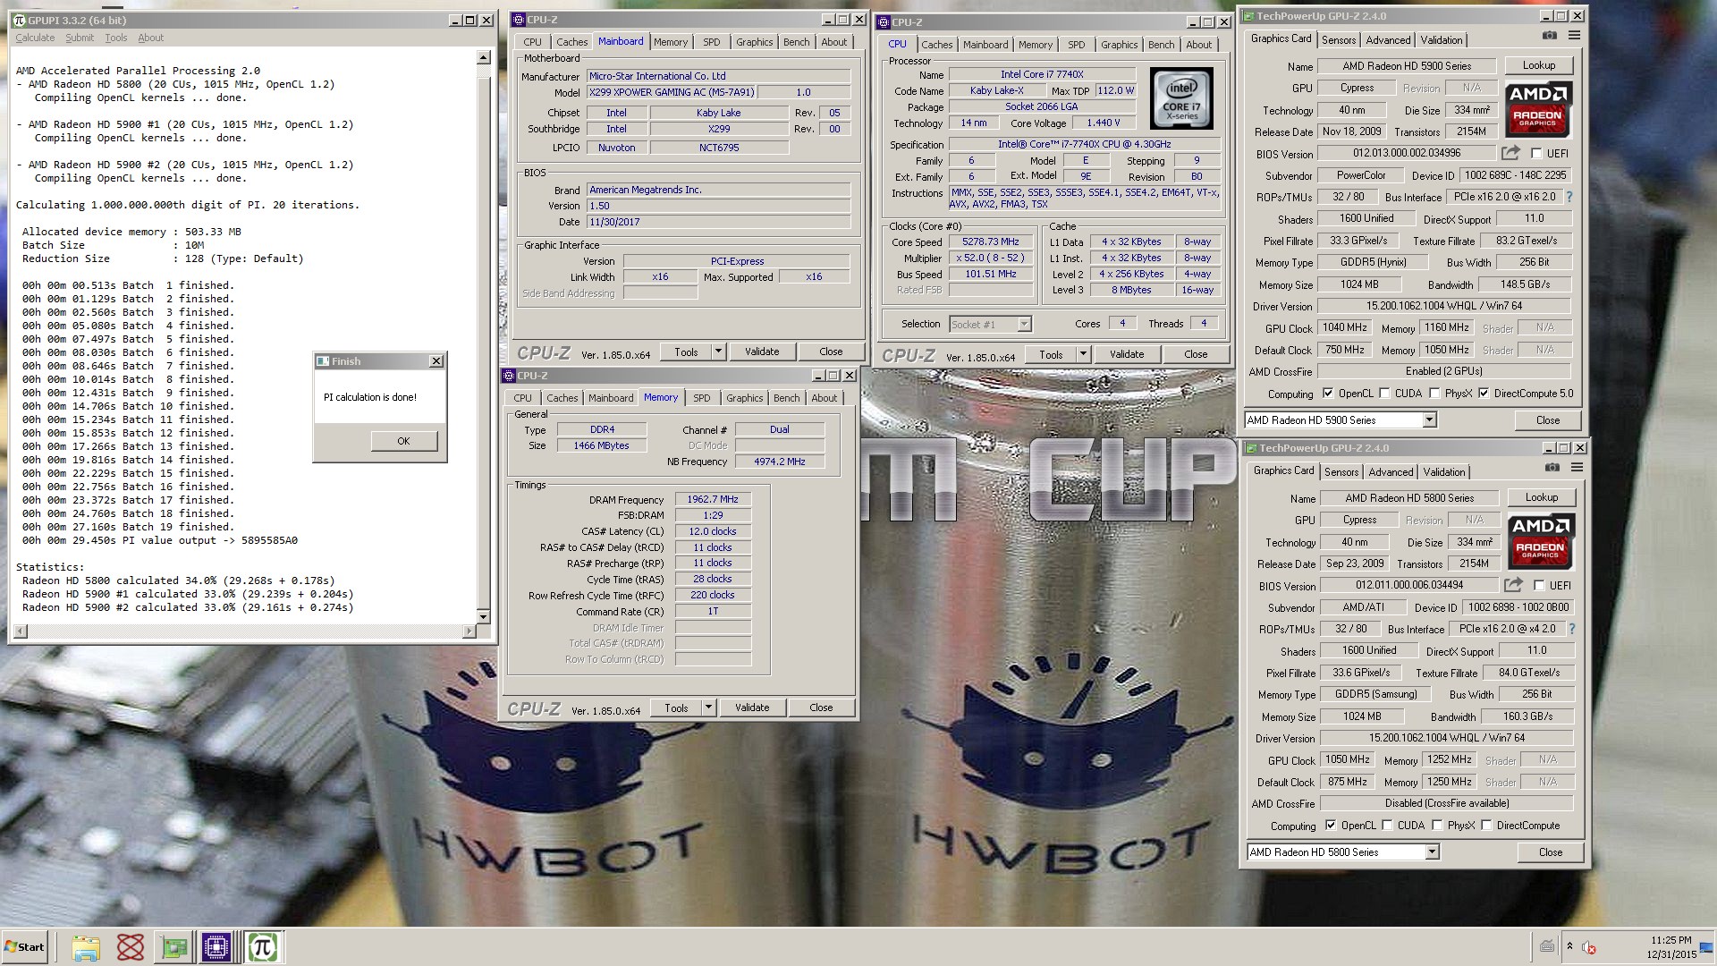1717x966 pixels.
Task: Click the camera icon in bottom GPU-Z window
Action: 1552,468
